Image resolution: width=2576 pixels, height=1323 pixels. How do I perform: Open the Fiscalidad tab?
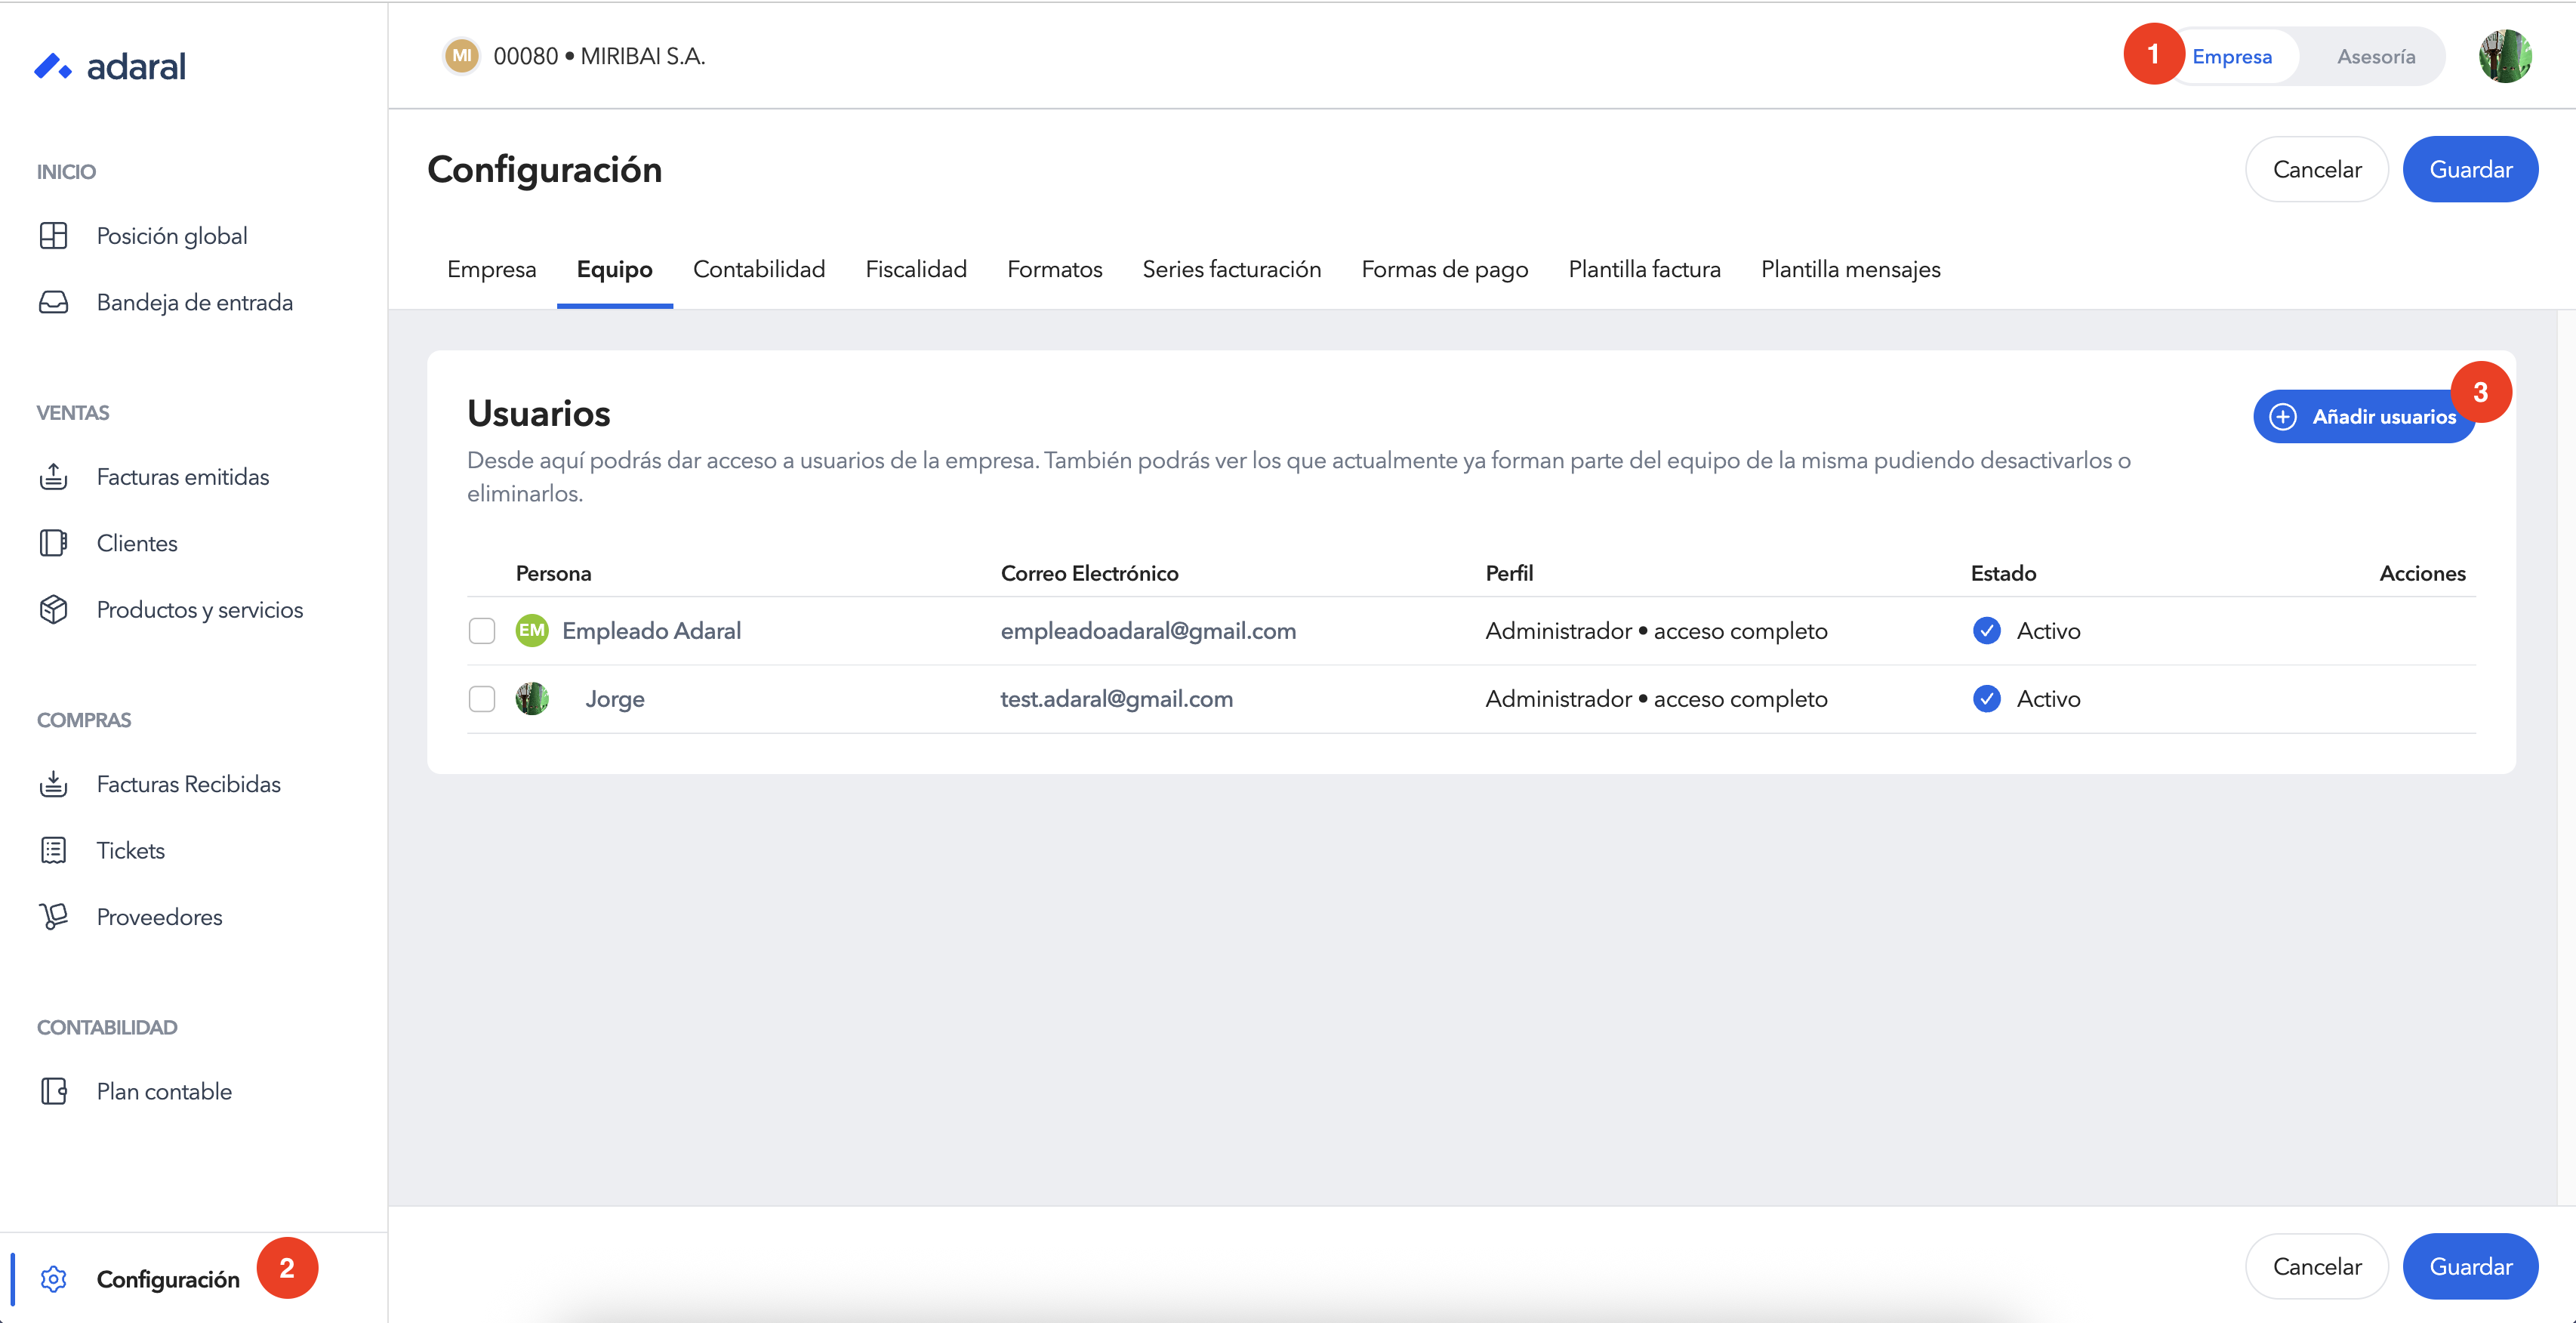tap(916, 269)
